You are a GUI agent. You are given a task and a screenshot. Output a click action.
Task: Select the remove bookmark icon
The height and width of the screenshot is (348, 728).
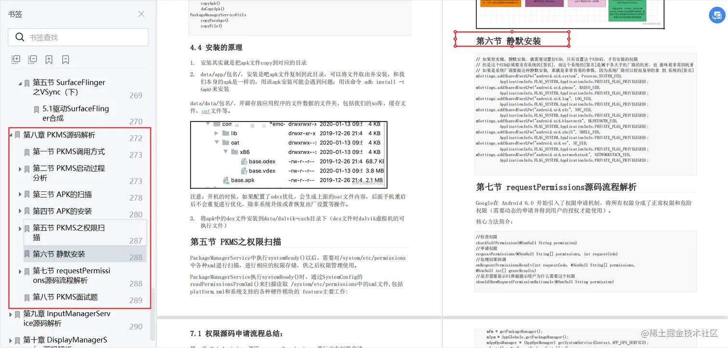[x=65, y=59]
